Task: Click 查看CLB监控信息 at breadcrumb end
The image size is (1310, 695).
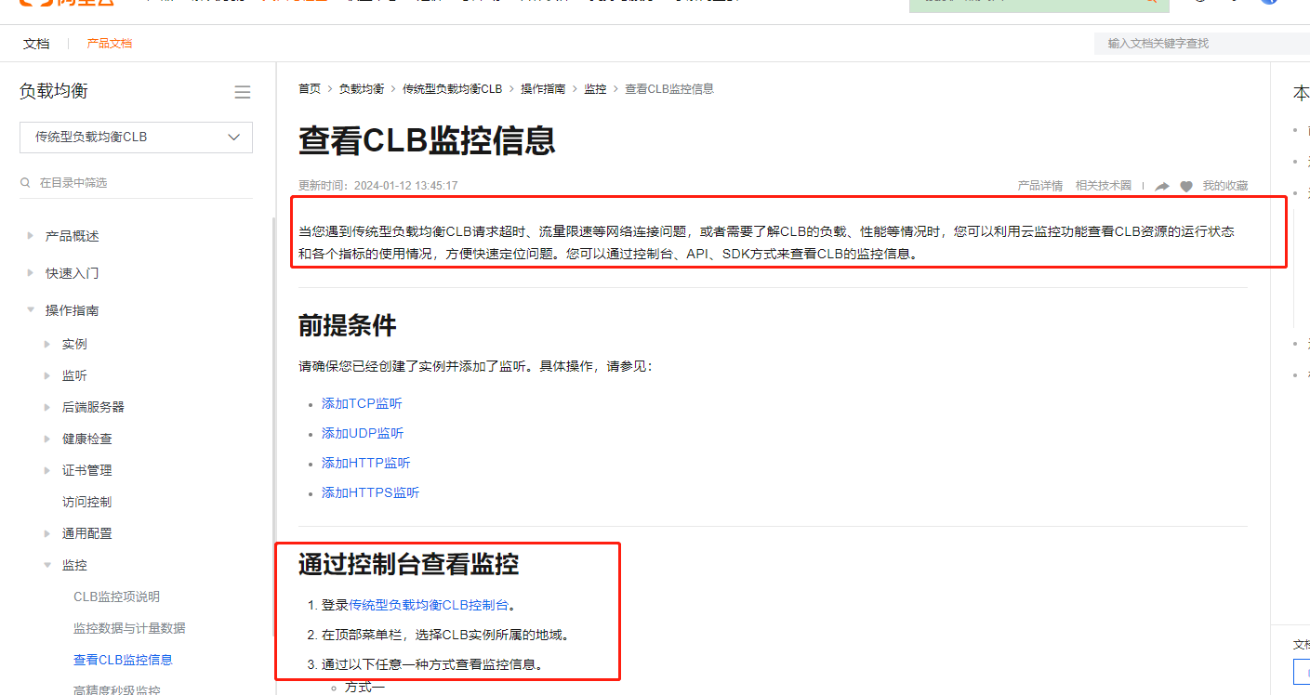Action: [669, 89]
